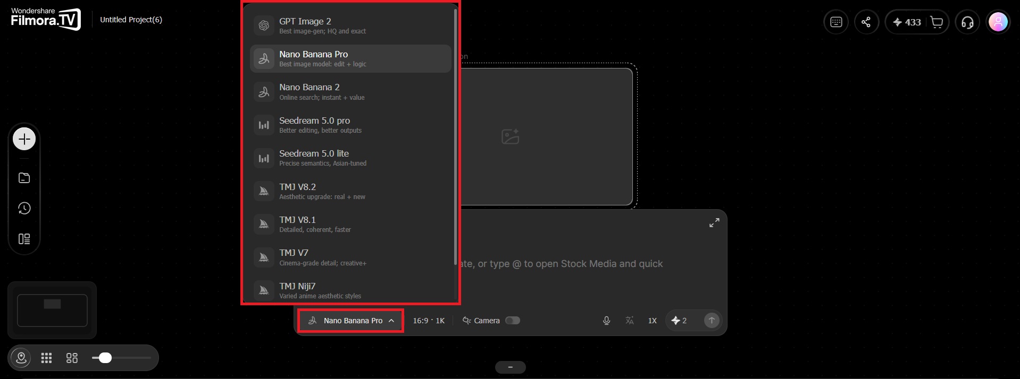Click the send arrow generate button
The image size is (1020, 379).
[712, 321]
